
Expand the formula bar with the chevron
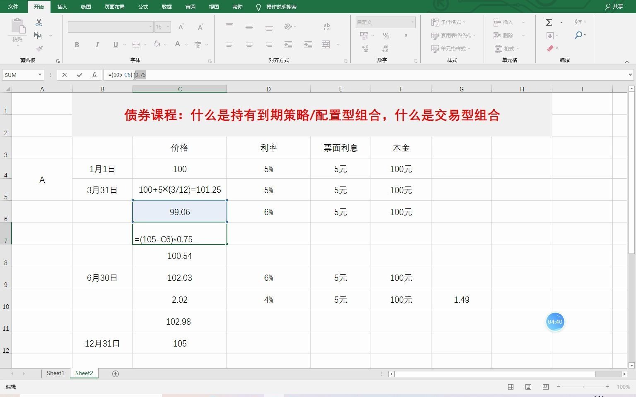(x=630, y=75)
